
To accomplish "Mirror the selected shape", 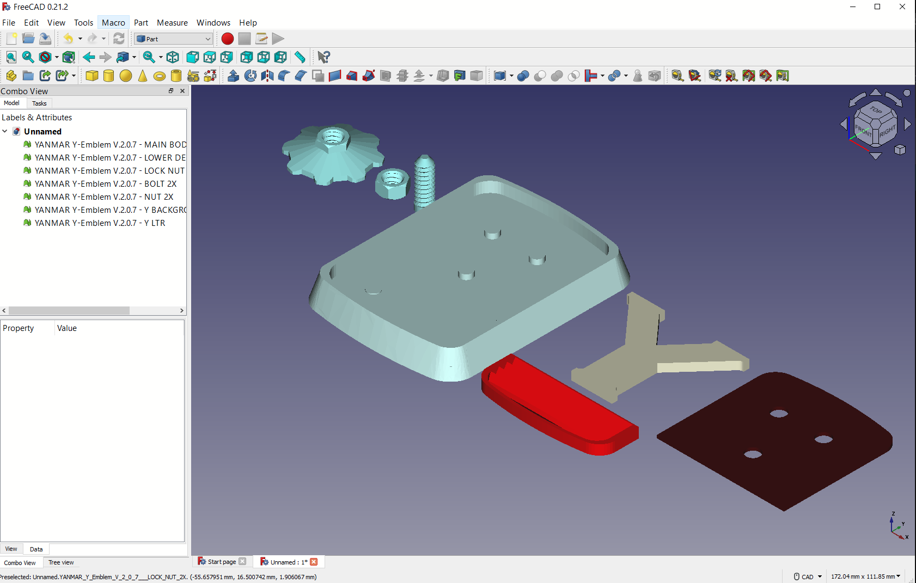I will (x=267, y=76).
